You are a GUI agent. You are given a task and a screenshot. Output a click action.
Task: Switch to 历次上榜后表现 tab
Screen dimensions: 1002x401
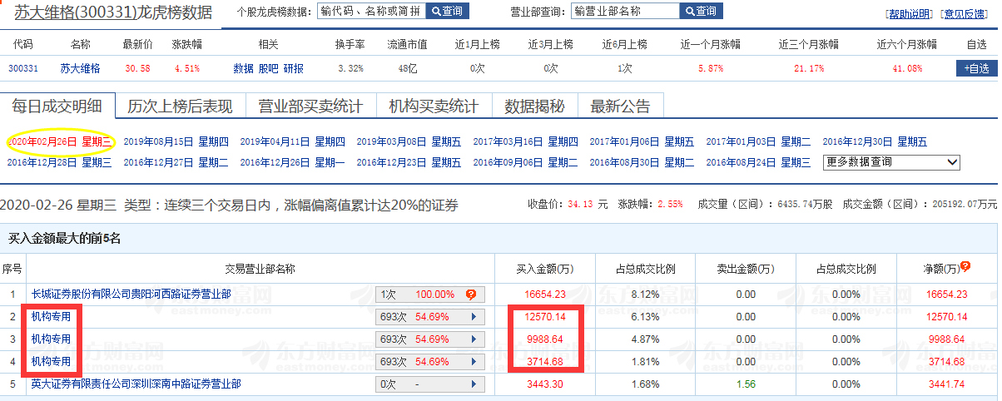tap(180, 106)
